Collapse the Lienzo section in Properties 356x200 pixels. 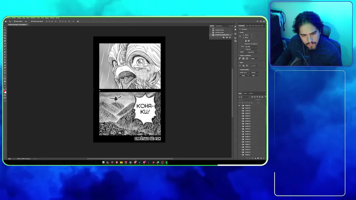239,32
